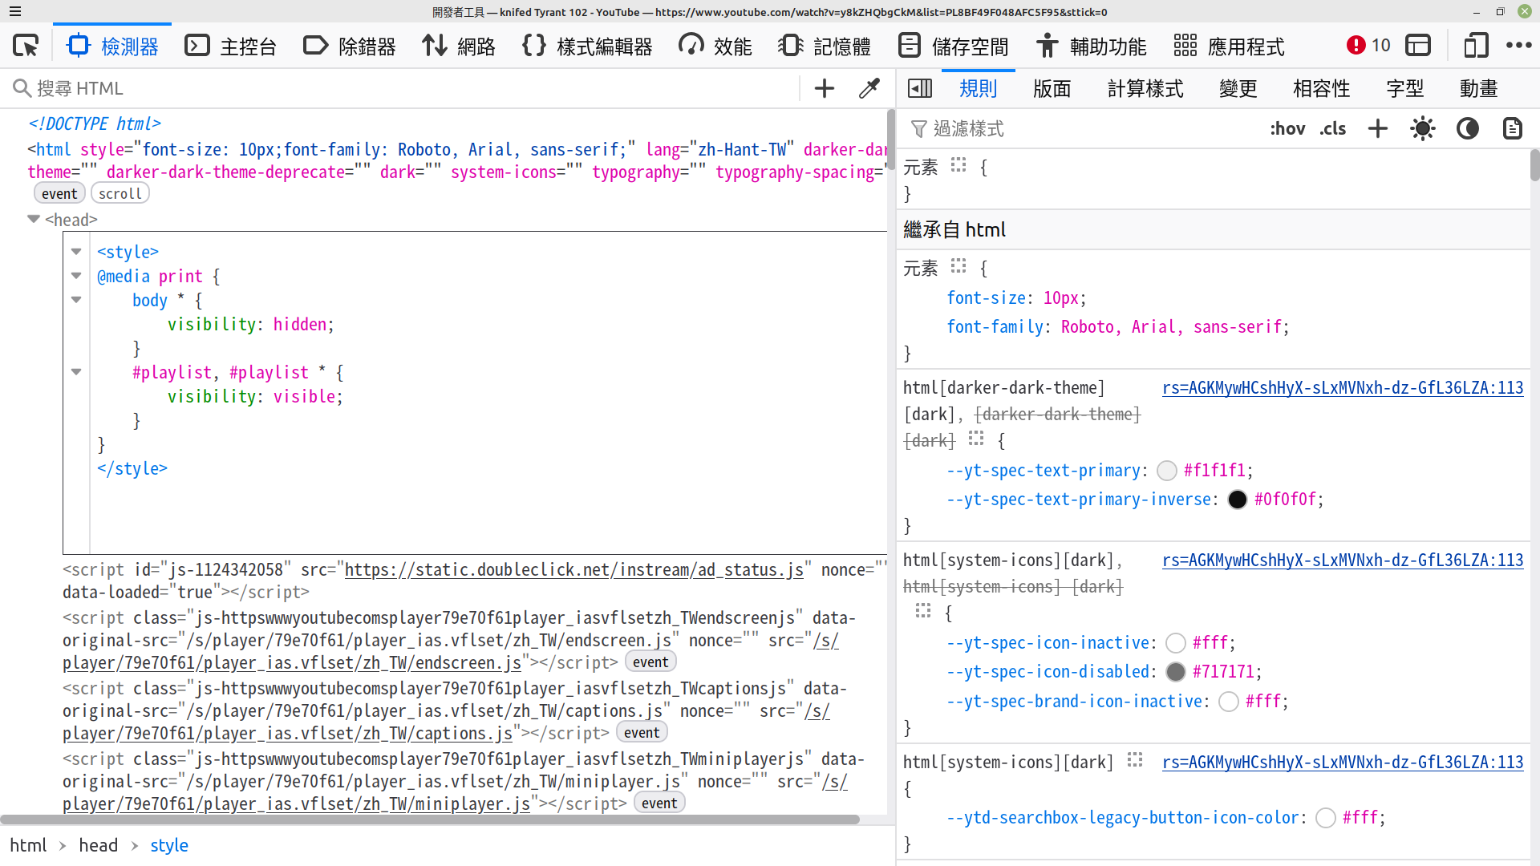Activate the element picker tool
This screenshot has width=1540, height=866.
coord(26,46)
